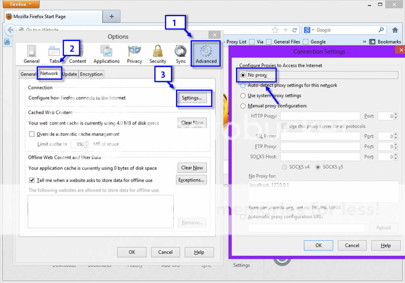The image size is (405, 283).
Task: Click the Firefox back arrow button
Action: (10, 30)
